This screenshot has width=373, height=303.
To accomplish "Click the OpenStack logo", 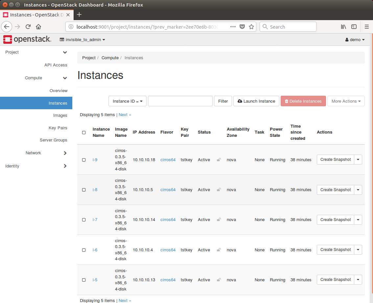I will (27, 39).
